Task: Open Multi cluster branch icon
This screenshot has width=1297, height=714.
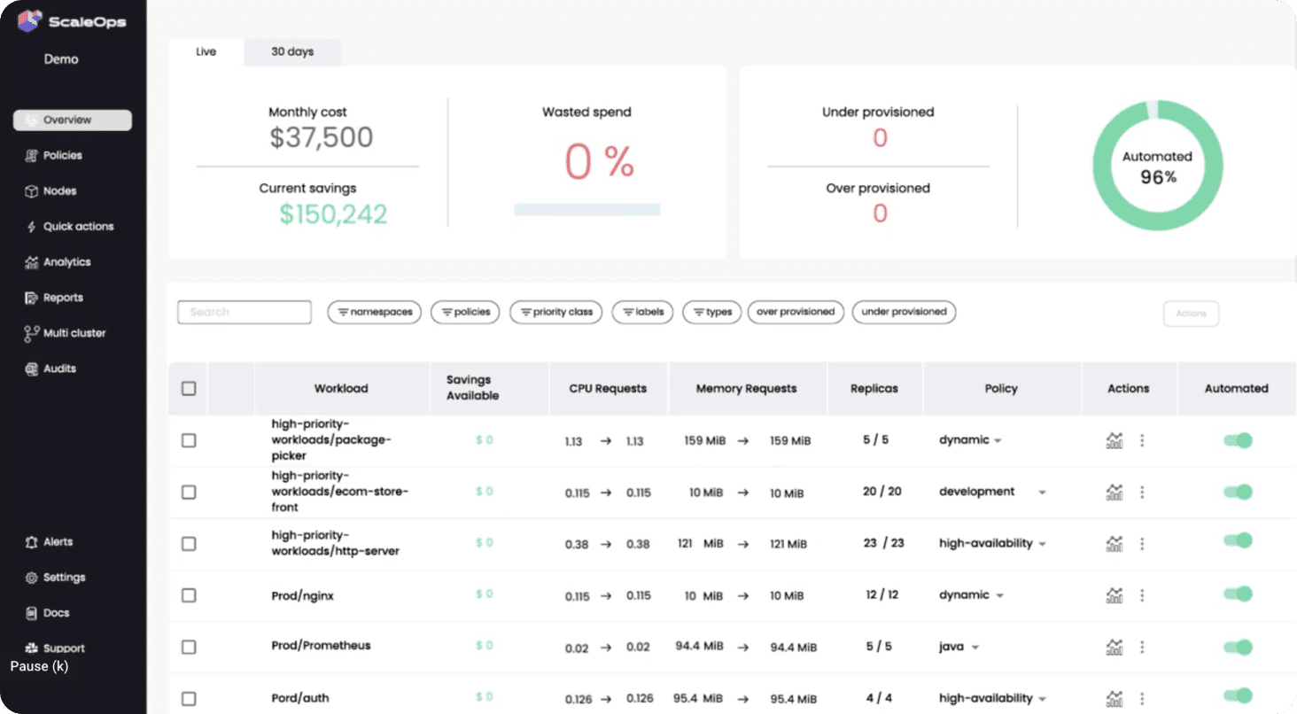Action: coord(32,333)
